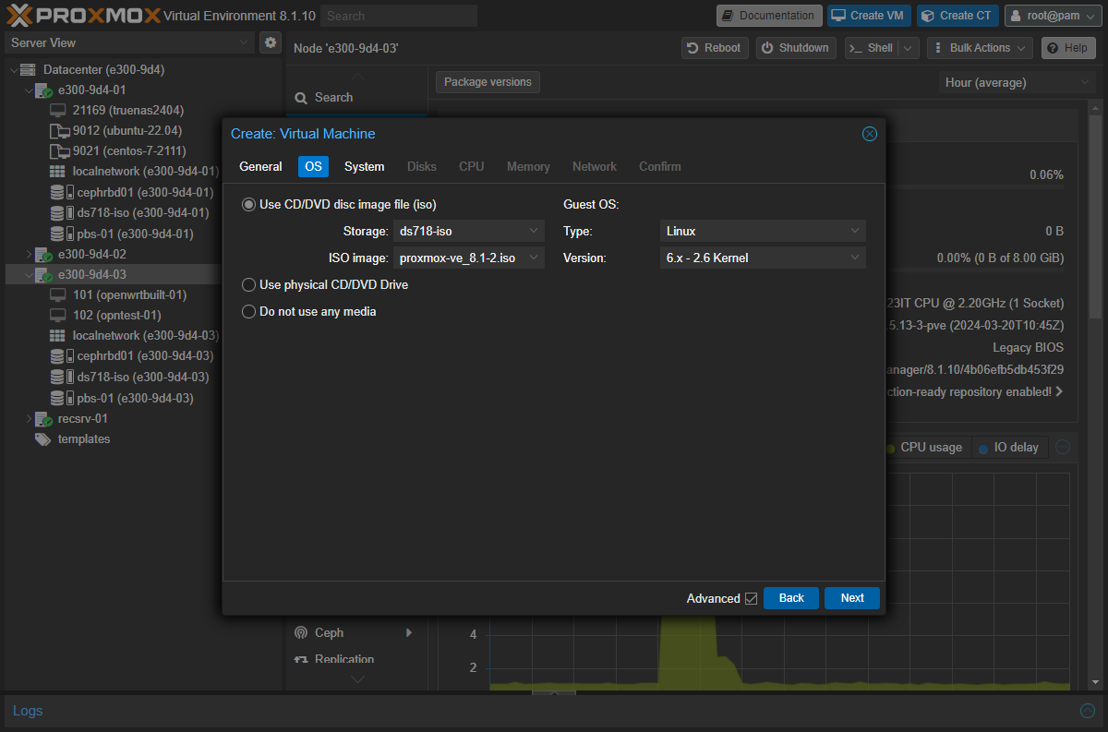
Task: Click template icon for 9021 centos-7-2111
Action: click(x=59, y=151)
